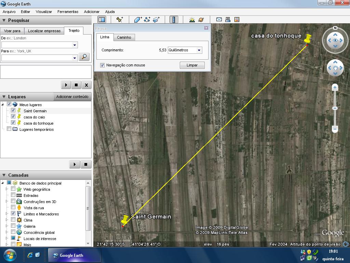
Task: Add a polygon using the toolbar icon
Action: pyautogui.click(x=138, y=20)
